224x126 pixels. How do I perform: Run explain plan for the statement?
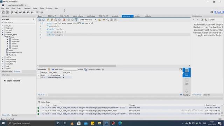point(56,20)
